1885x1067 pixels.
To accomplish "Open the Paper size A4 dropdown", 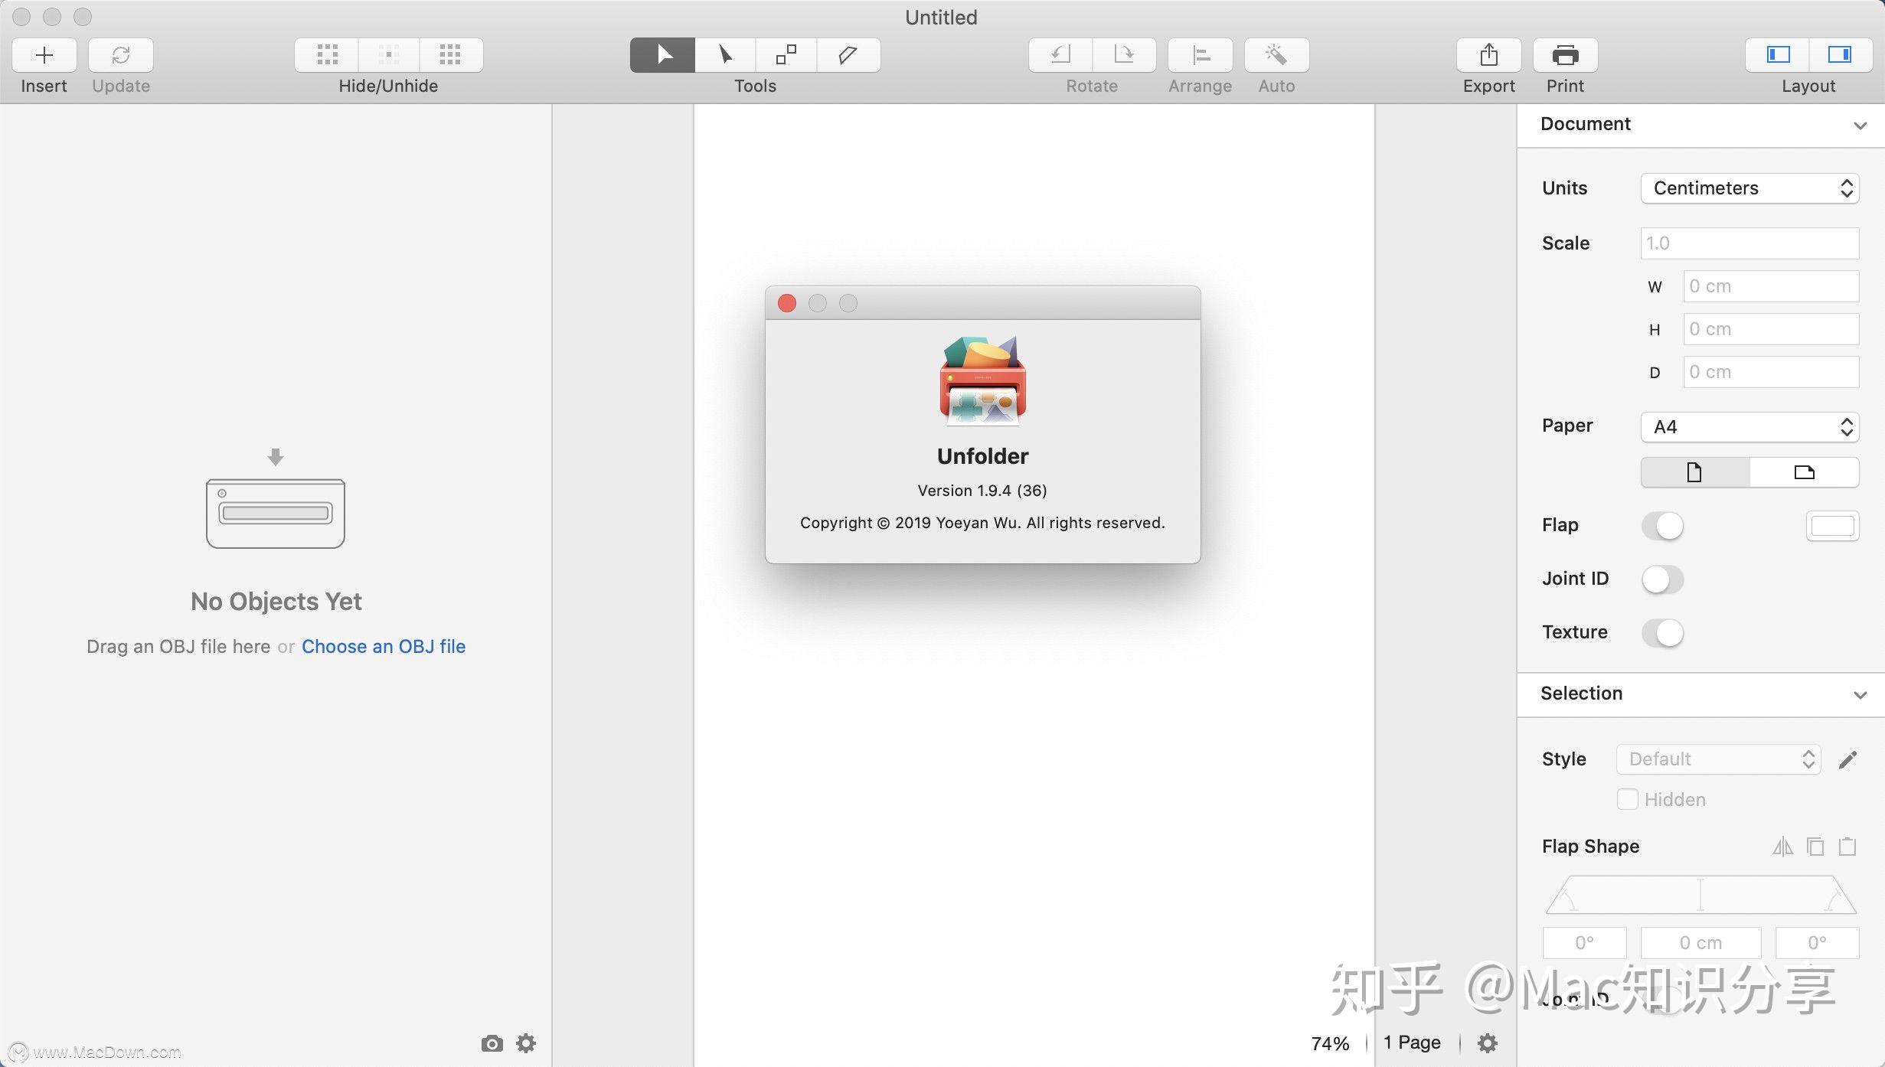I will click(x=1749, y=426).
